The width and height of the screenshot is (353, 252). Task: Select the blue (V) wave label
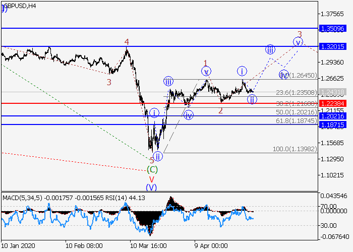(151, 187)
